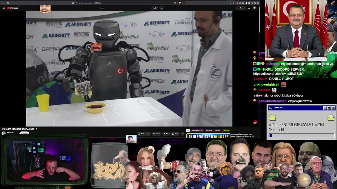Reload the YouTube page
The image size is (337, 189).
8,3
